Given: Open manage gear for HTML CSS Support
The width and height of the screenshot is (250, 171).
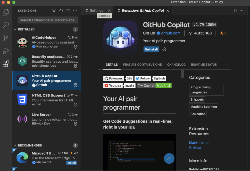Looking at the screenshot, I should tap(75, 104).
